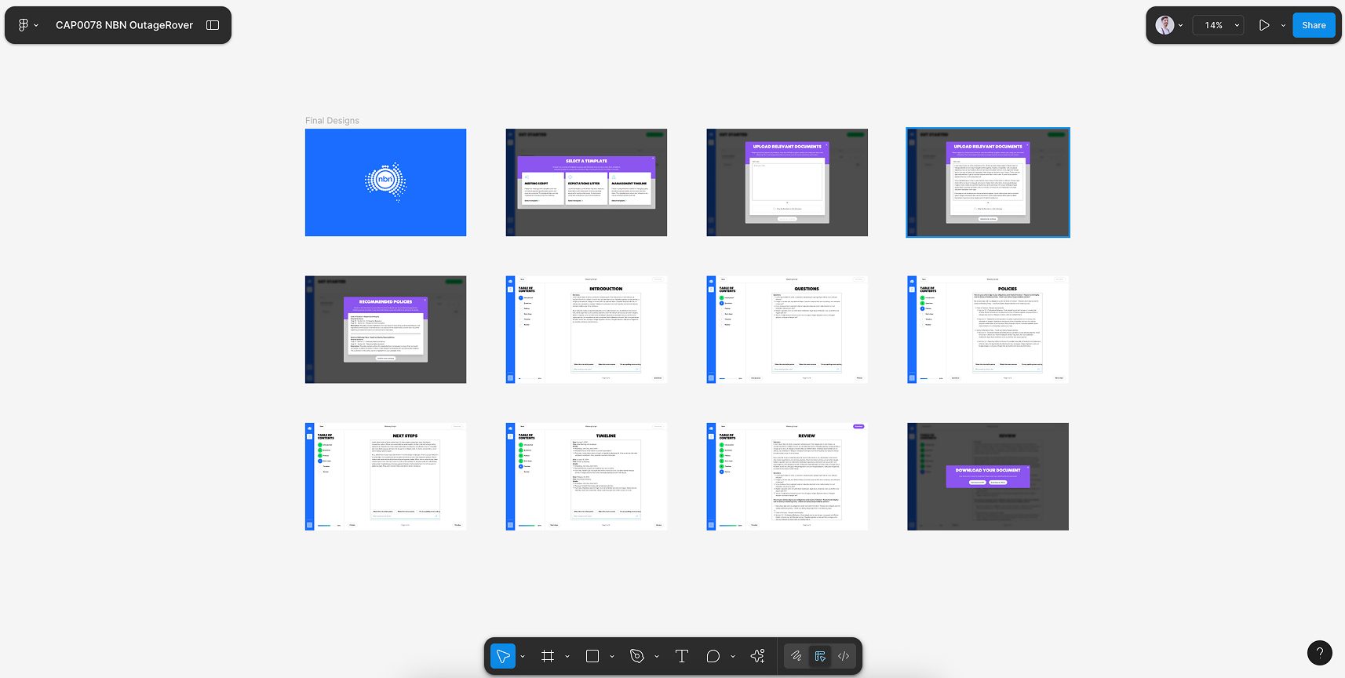
Task: Click the Share button
Action: pyautogui.click(x=1314, y=25)
